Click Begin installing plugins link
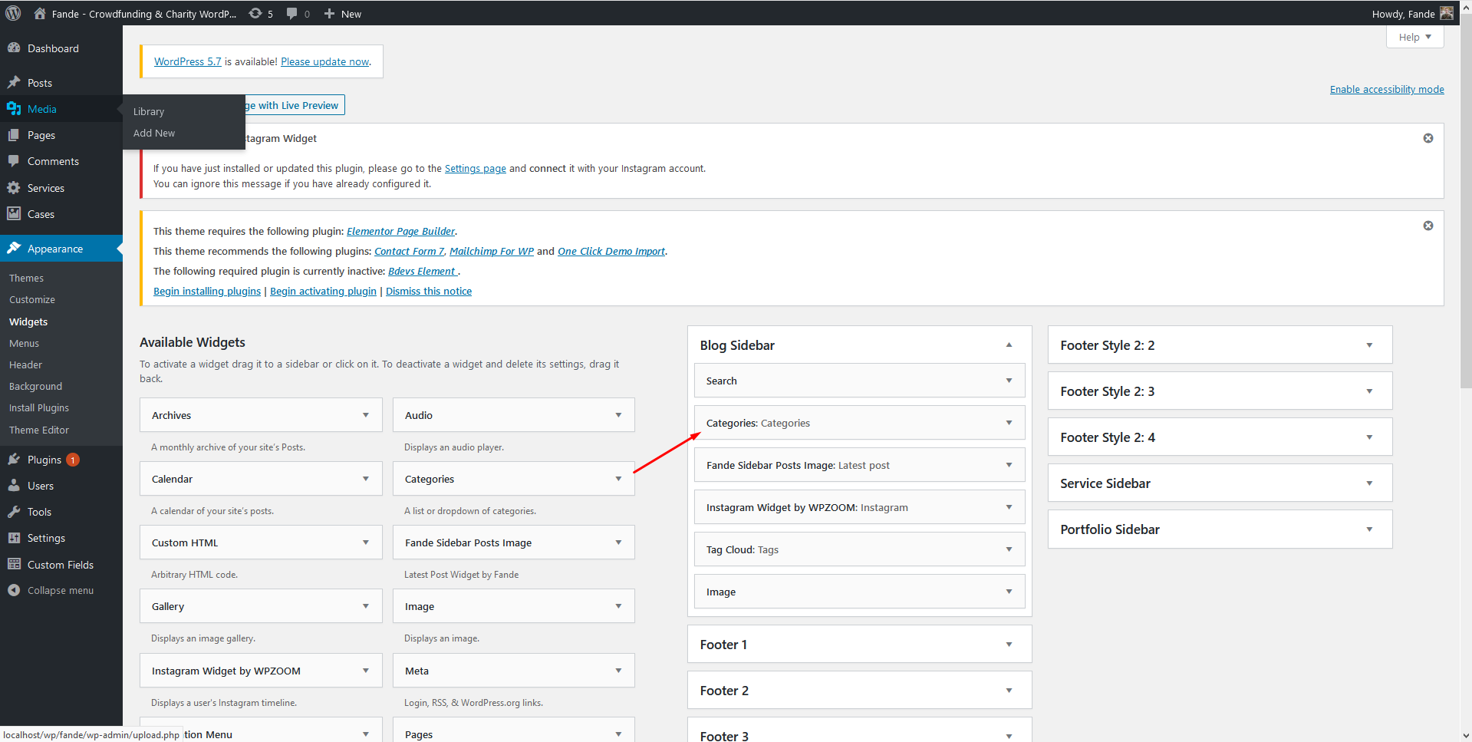The height and width of the screenshot is (742, 1472). tap(207, 291)
